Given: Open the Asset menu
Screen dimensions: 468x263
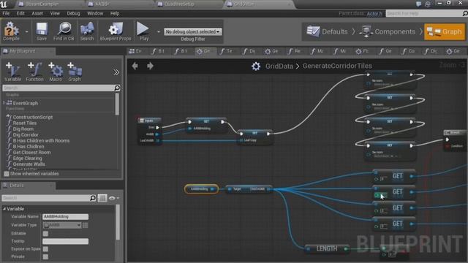Looking at the screenshot, I should pyautogui.click(x=37, y=13).
